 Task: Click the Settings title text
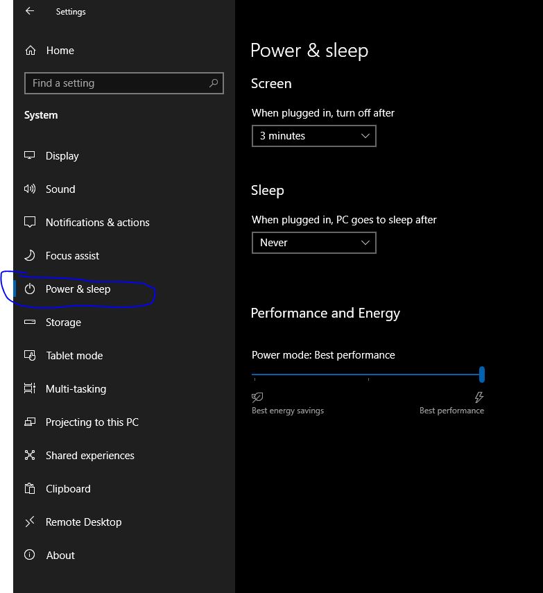click(71, 12)
